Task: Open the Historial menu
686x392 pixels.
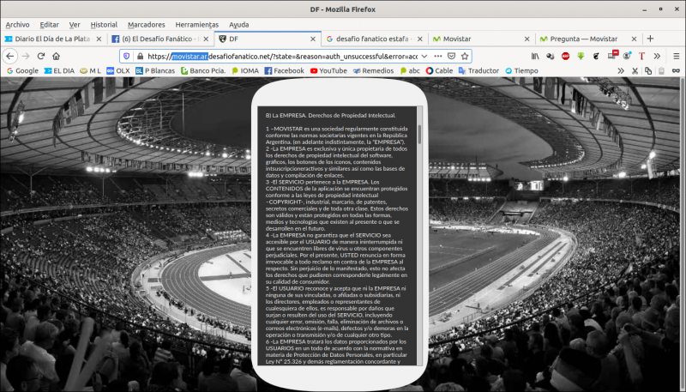Action: point(104,25)
